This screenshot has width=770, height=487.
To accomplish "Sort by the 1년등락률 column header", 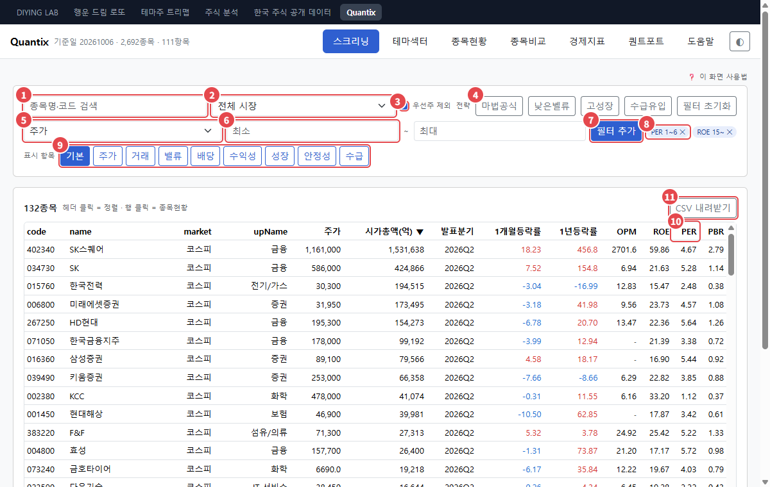I will pyautogui.click(x=578, y=231).
